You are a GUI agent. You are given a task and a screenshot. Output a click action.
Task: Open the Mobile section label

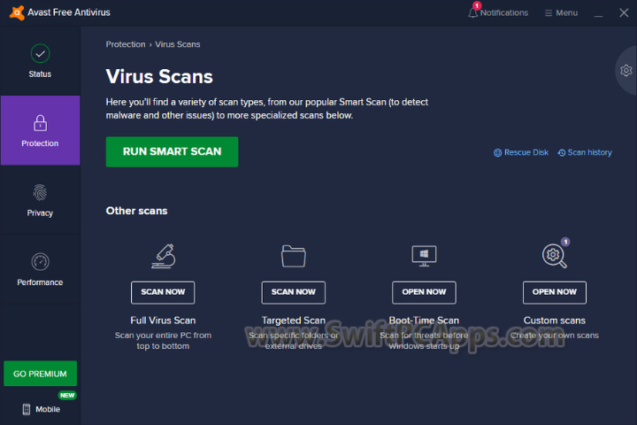[48, 409]
